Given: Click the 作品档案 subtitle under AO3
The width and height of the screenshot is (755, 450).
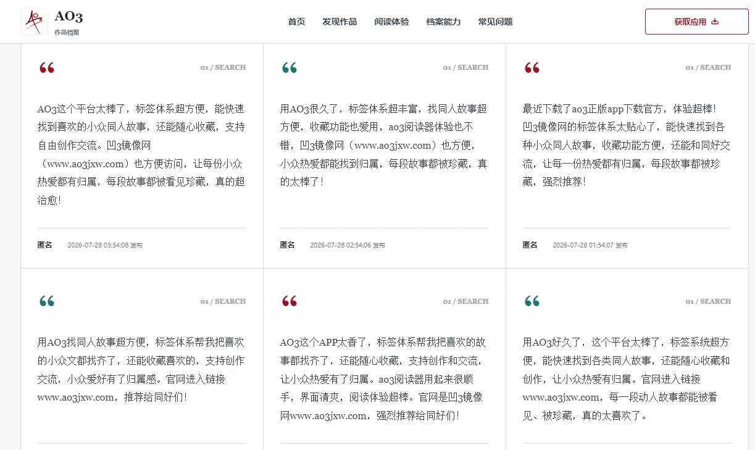Looking at the screenshot, I should click(67, 32).
